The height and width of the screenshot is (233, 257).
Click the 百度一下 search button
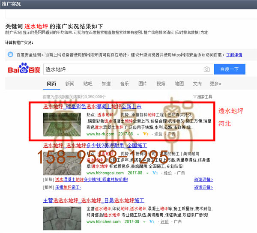pos(230,69)
